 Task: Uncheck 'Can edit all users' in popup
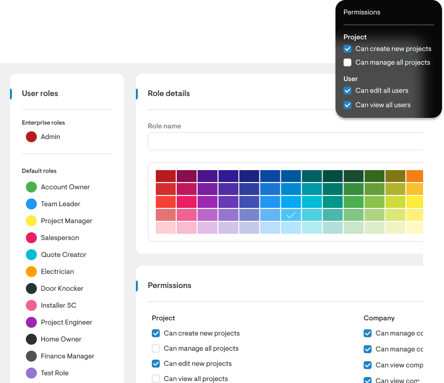point(347,91)
